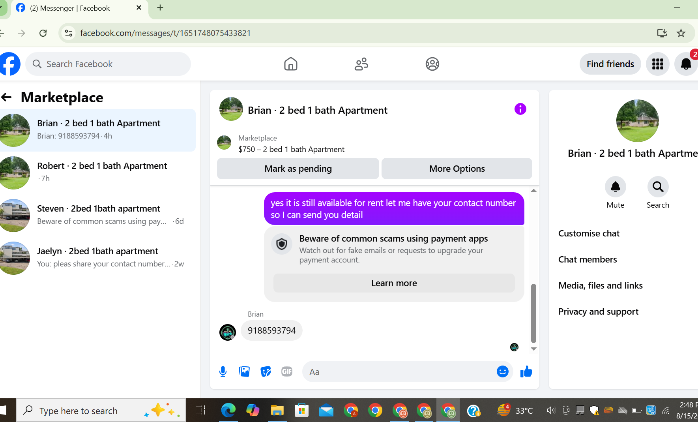Open conversation info purple icon
698x422 pixels.
pos(520,109)
